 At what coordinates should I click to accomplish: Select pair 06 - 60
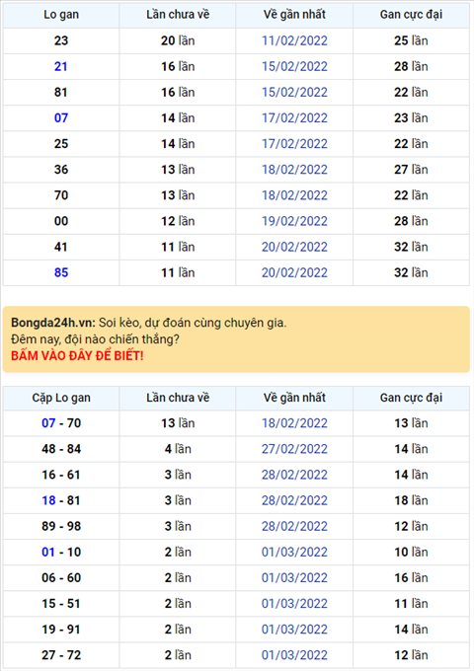point(61,577)
